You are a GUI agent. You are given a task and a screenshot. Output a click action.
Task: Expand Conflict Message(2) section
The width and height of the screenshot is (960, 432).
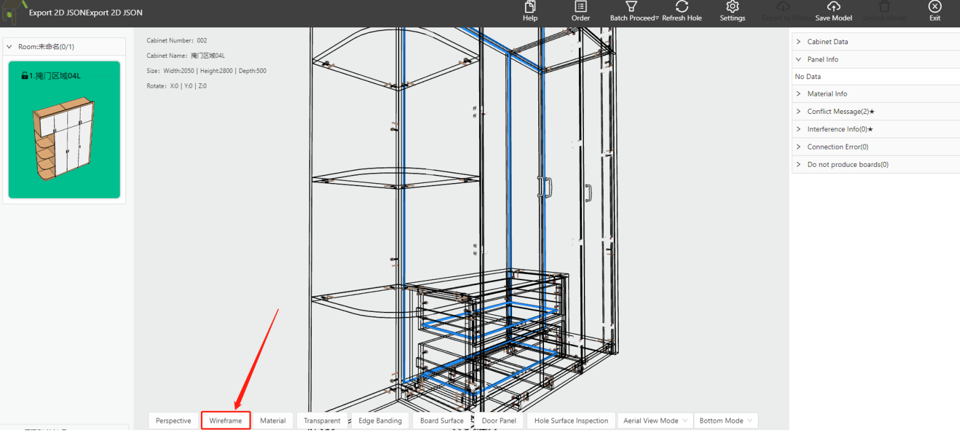click(x=840, y=111)
